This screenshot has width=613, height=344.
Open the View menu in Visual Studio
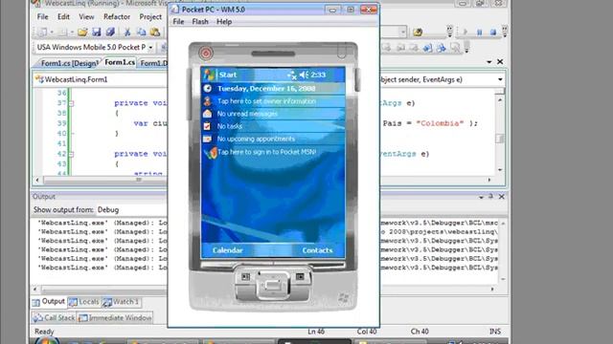point(86,17)
